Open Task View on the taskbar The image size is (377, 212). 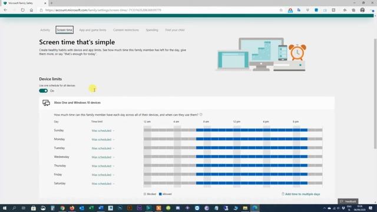[x=24, y=208]
